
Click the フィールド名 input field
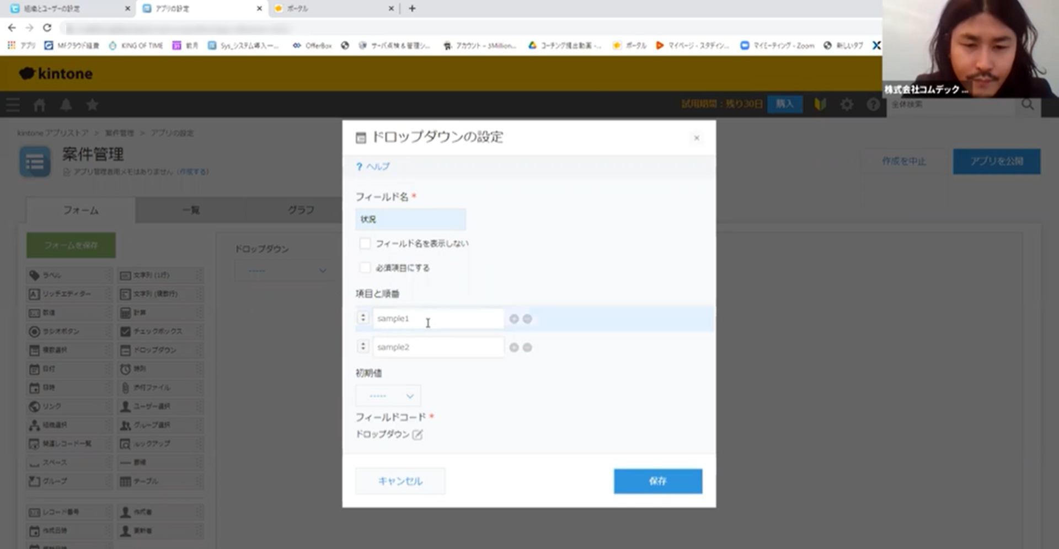pos(410,219)
